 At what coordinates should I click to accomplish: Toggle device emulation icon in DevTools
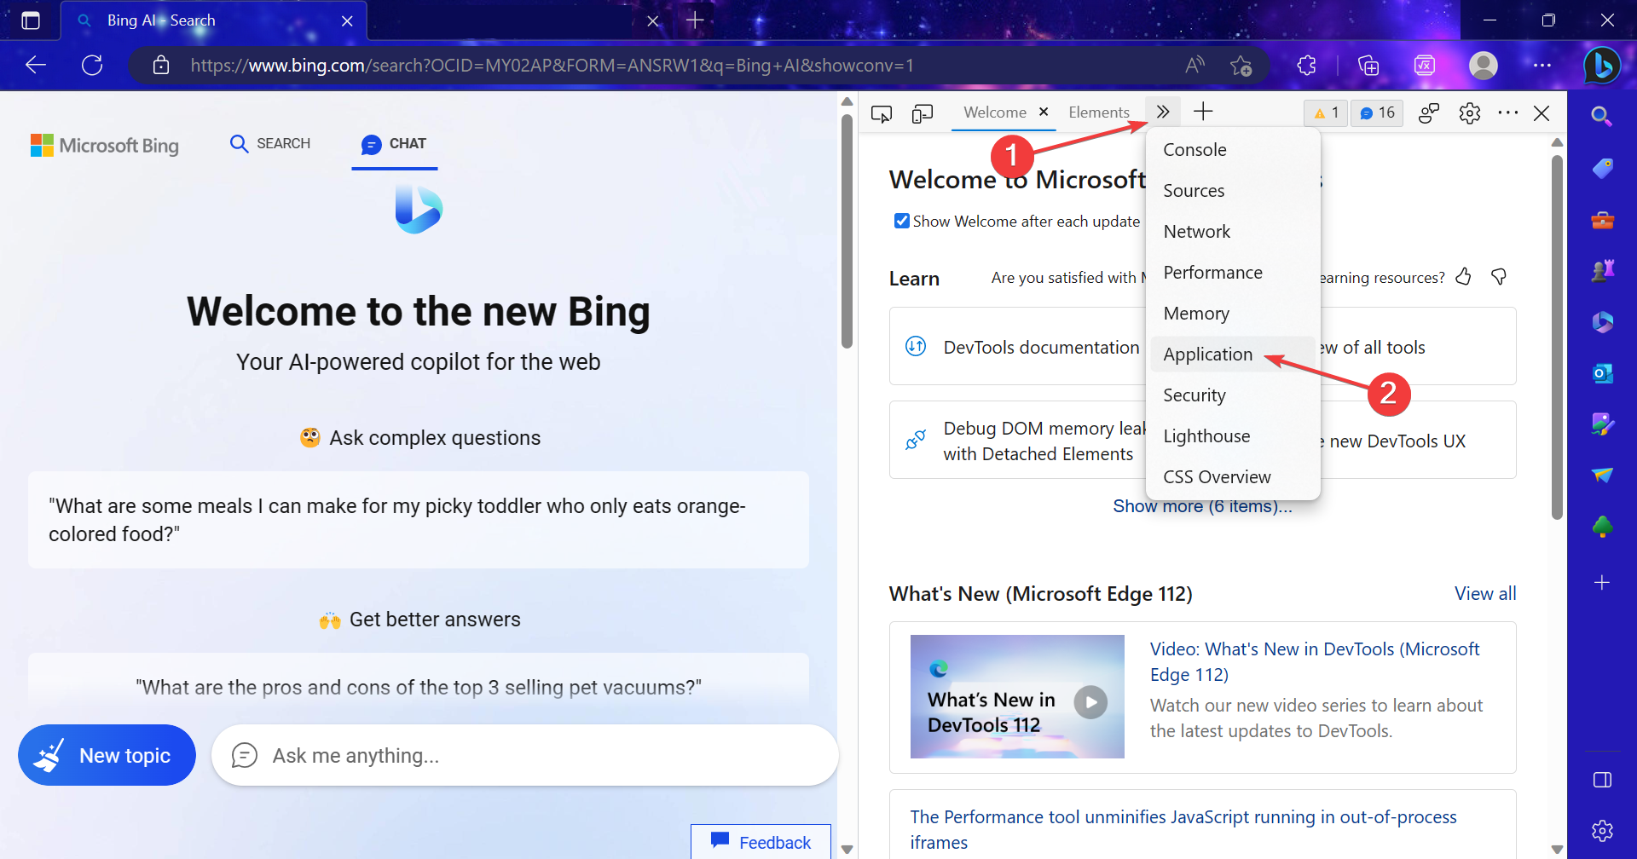[x=923, y=113]
